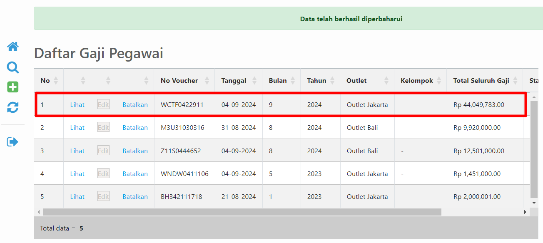The height and width of the screenshot is (243, 543).
Task: Click the refresh arrows sidebar icon
Action: coord(13,107)
